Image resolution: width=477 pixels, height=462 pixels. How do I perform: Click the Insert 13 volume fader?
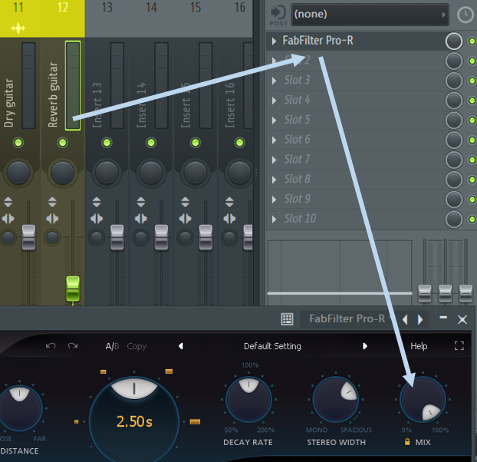tap(117, 237)
